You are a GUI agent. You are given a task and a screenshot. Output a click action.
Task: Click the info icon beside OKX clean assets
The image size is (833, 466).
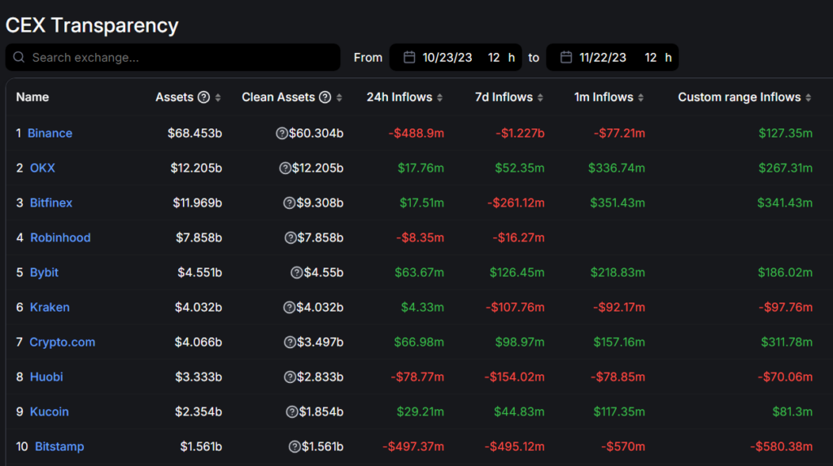pos(286,168)
